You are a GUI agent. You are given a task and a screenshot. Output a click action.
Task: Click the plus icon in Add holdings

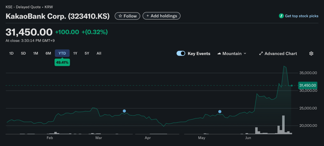pos(148,16)
